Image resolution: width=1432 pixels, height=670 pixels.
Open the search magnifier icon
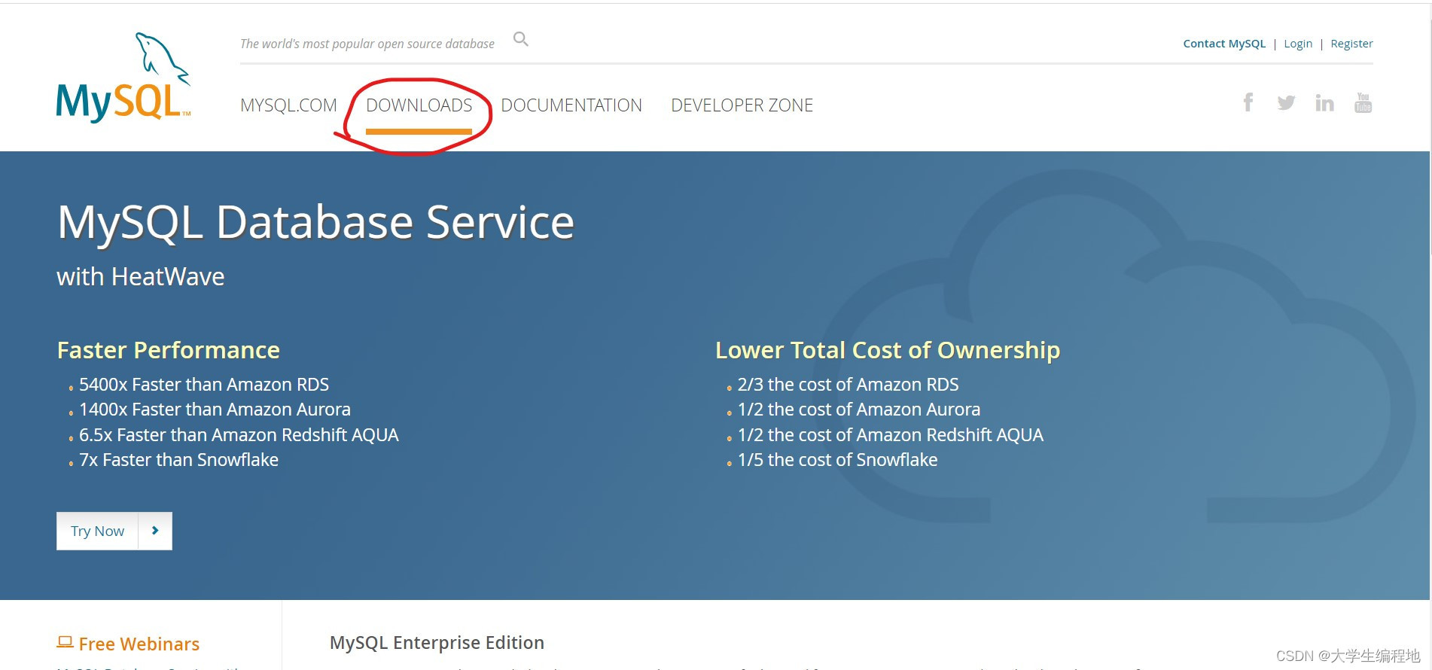point(521,39)
